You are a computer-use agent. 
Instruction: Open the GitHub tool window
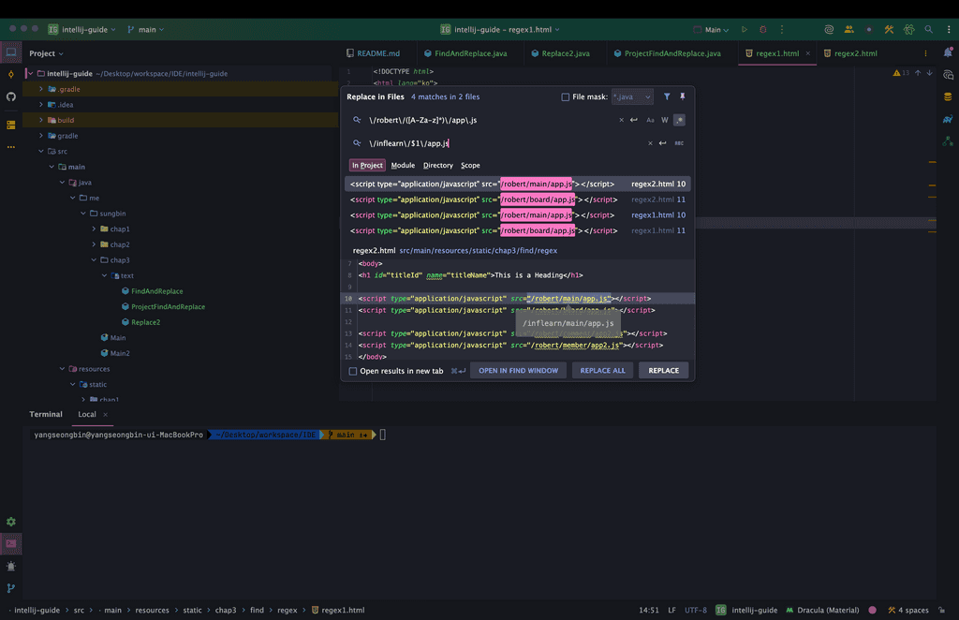tap(11, 96)
